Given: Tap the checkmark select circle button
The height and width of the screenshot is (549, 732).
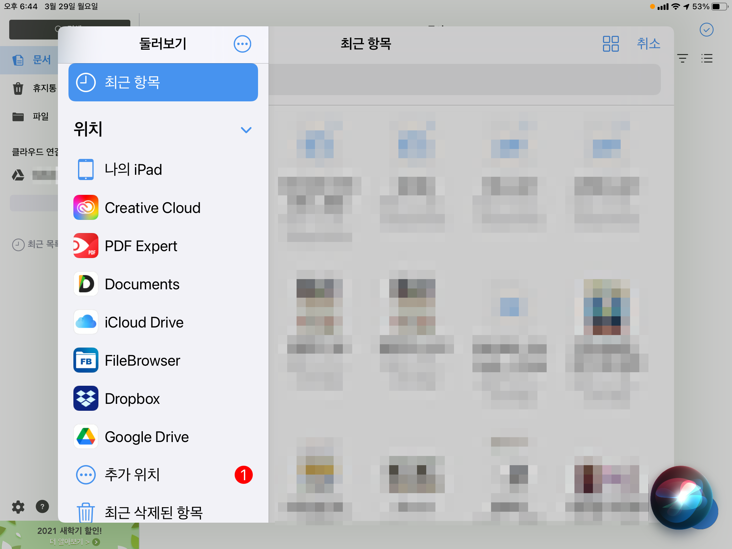Looking at the screenshot, I should [706, 30].
